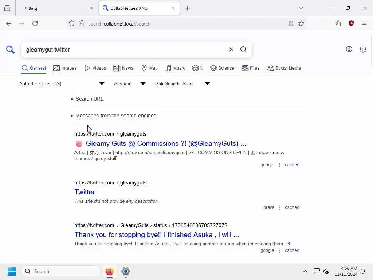Open the Firefox extensions puzzle icon
This screenshot has width=373, height=280.
click(x=338, y=23)
